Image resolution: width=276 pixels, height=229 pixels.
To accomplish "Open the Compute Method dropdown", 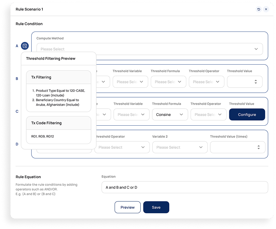I will [149, 49].
